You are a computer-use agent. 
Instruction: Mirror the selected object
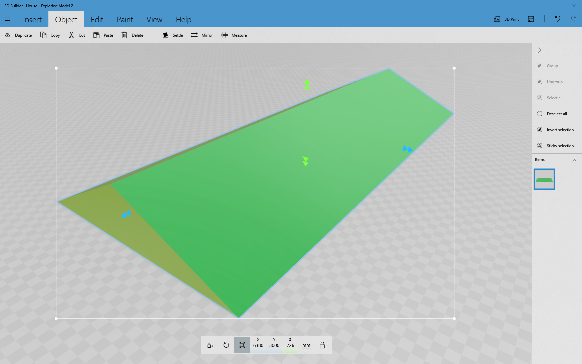(202, 35)
